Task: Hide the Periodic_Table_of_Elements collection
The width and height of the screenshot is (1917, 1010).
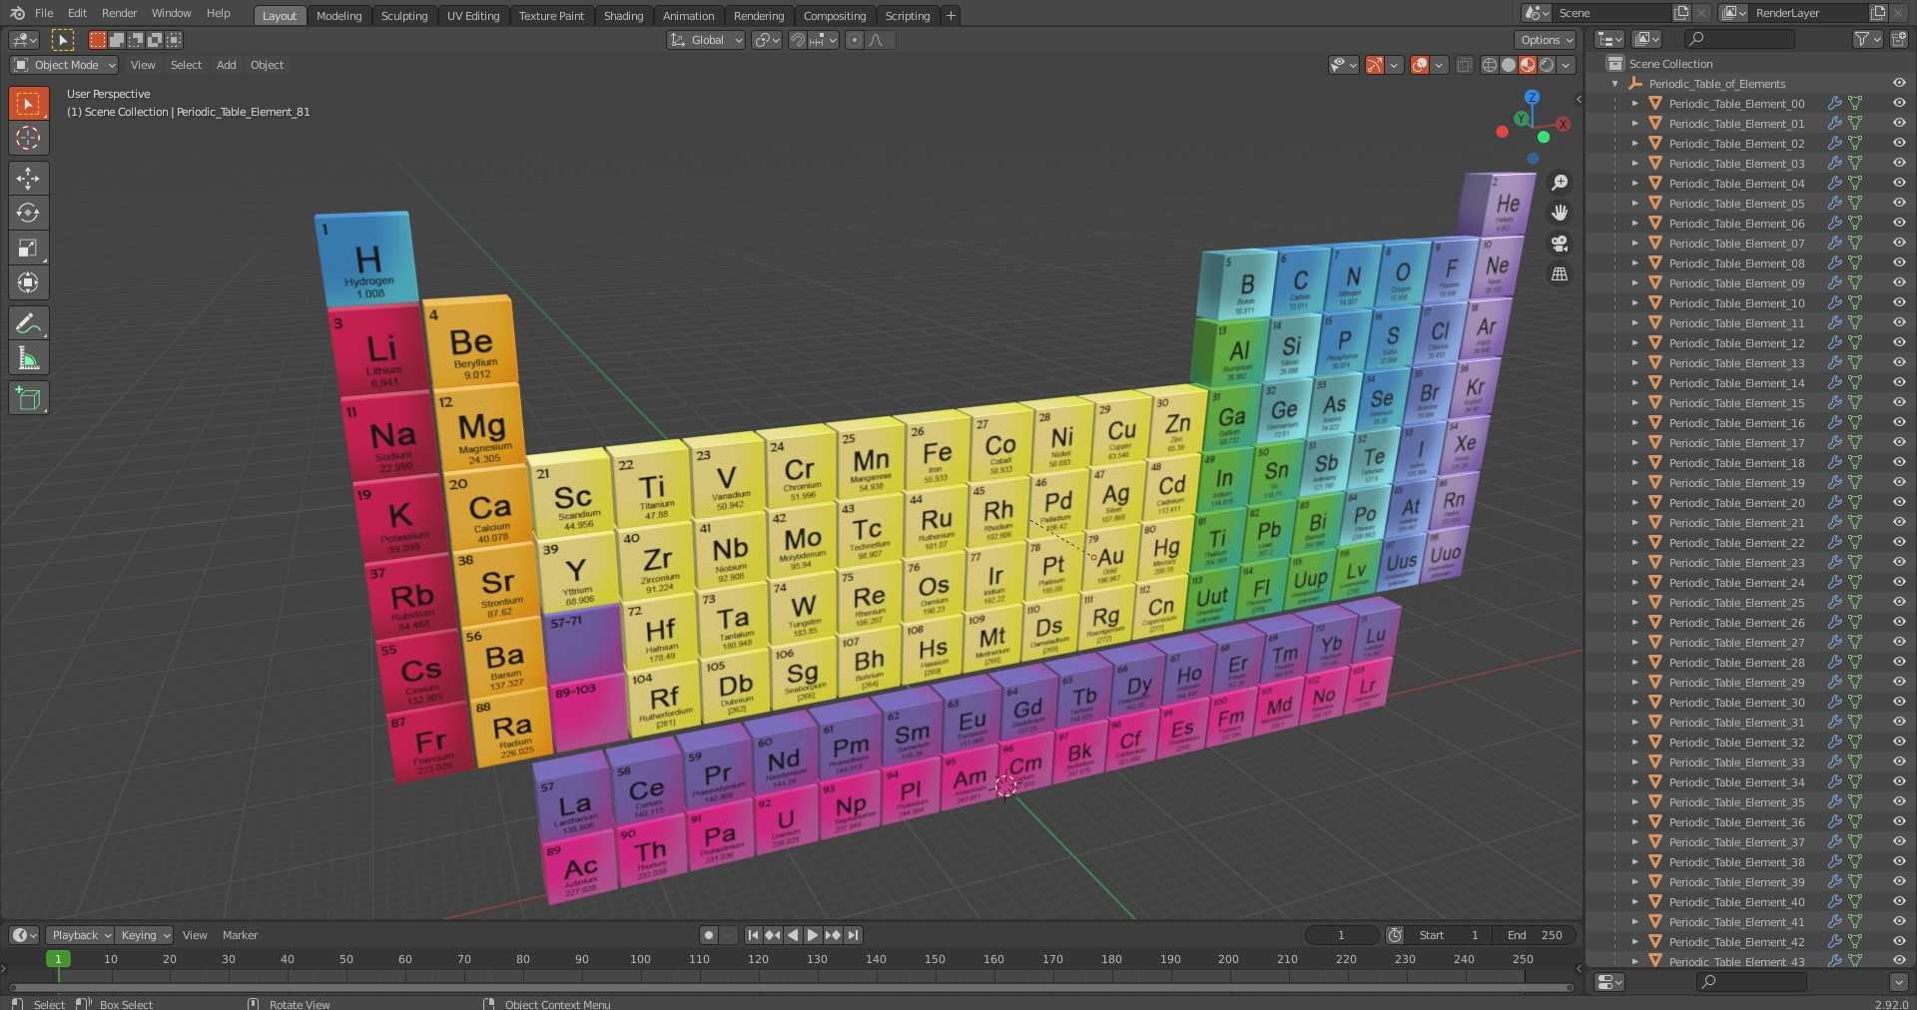Action: (1899, 83)
